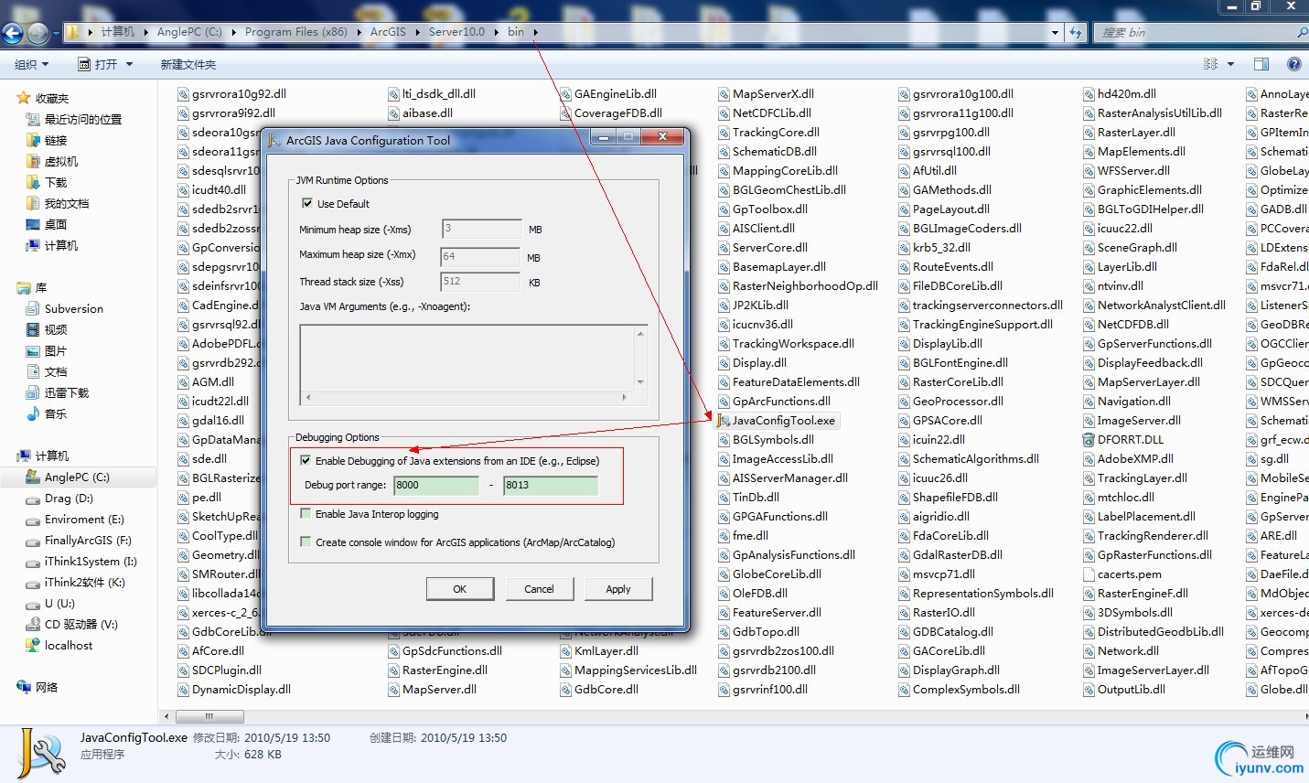Select KmlLayer.dll file

click(x=599, y=651)
